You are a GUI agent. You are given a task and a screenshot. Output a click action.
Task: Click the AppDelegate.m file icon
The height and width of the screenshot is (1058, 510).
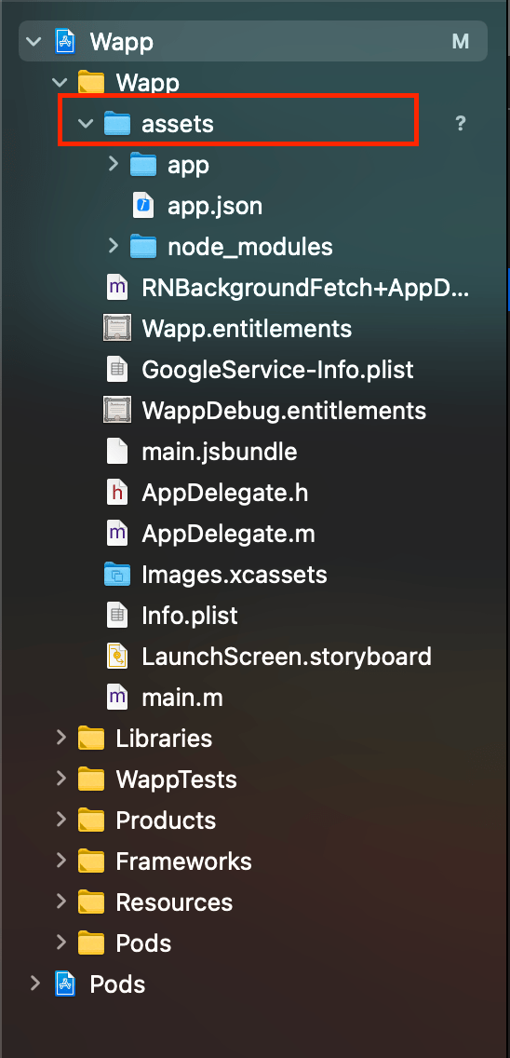tap(117, 534)
